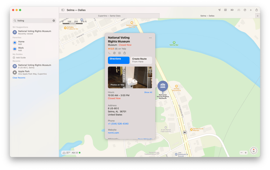Switch to the Cupertino — Santa Clara tab
The image size is (270, 170).
tap(109, 16)
